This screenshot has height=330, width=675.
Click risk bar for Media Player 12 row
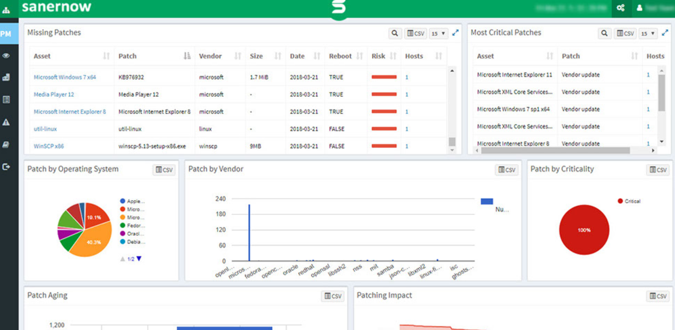[384, 94]
